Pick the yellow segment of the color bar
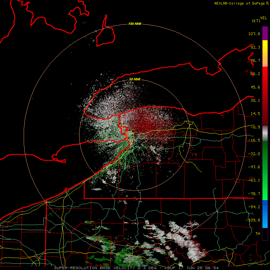 pos(265,53)
